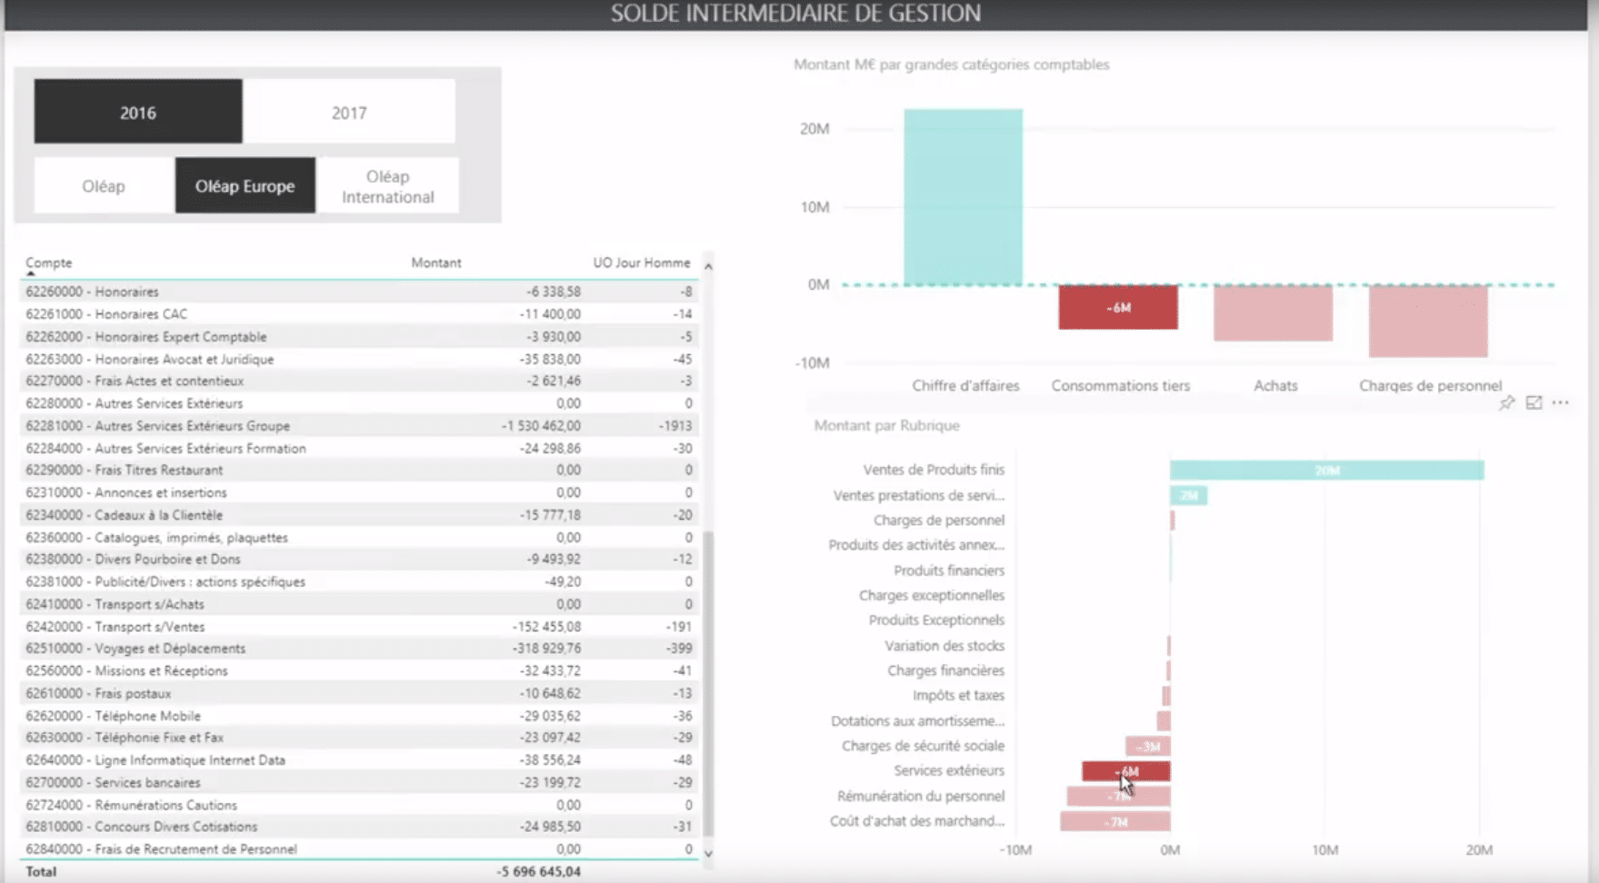Image resolution: width=1599 pixels, height=883 pixels.
Task: Select the 2016 year button
Action: point(137,111)
